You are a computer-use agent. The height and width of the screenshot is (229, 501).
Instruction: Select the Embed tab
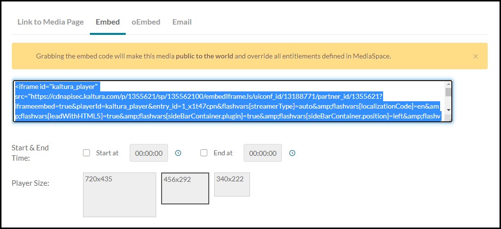click(108, 22)
